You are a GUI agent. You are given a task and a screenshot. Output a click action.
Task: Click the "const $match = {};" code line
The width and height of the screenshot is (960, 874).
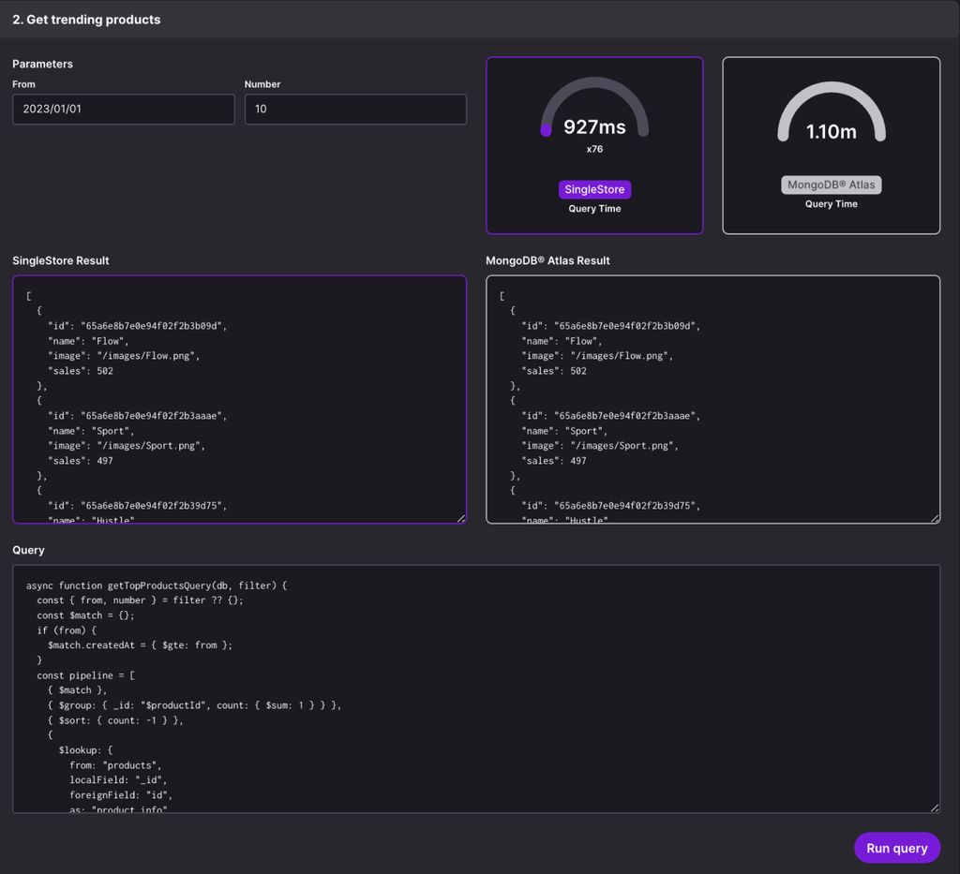pyautogui.click(x=85, y=615)
